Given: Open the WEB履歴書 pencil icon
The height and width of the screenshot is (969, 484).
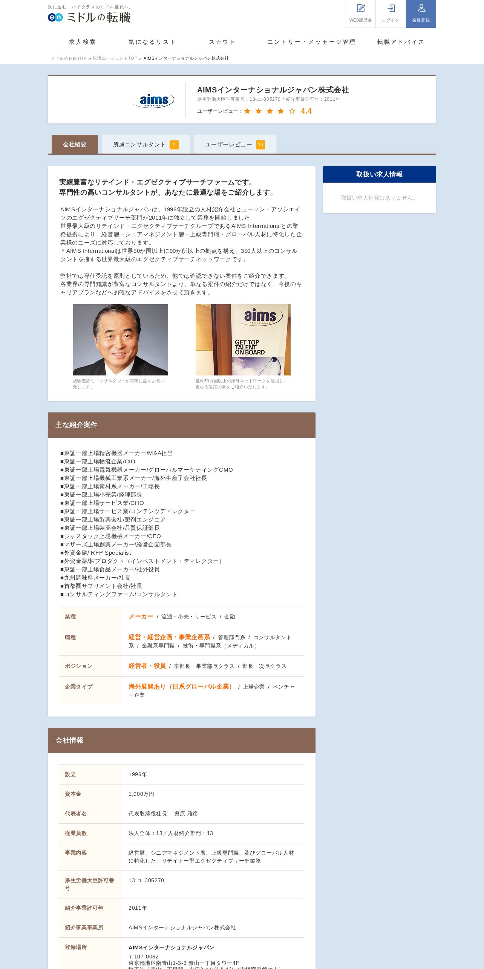Looking at the screenshot, I should pos(361,8).
